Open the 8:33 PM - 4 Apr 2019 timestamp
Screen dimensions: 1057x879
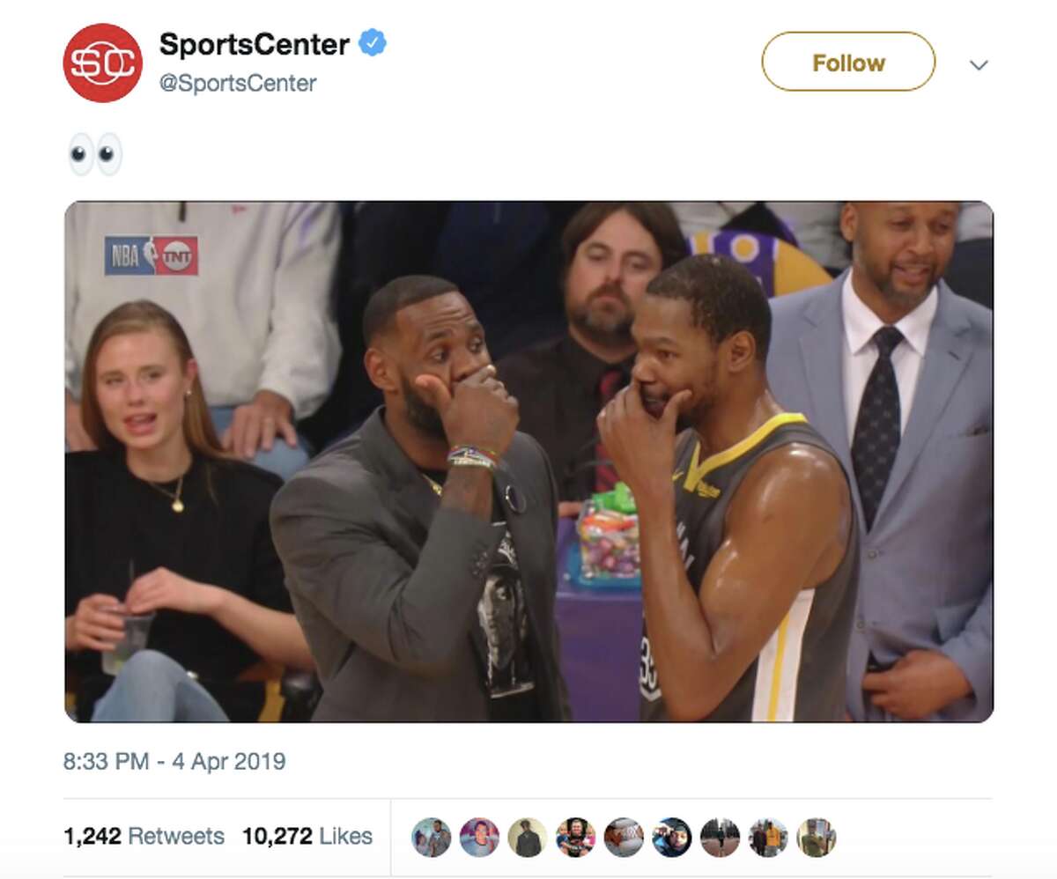pyautogui.click(x=174, y=761)
